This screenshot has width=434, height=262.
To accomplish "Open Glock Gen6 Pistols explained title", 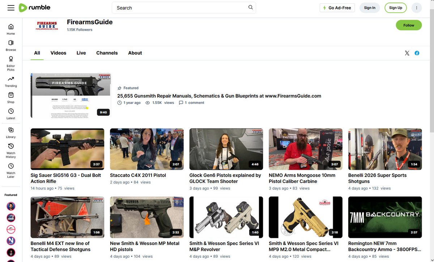I will pyautogui.click(x=225, y=178).
